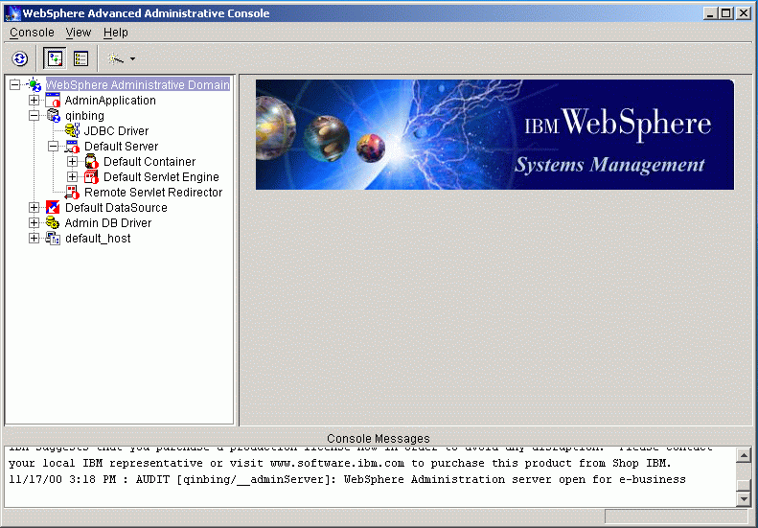The height and width of the screenshot is (528, 758).
Task: Click the Default Server icon
Action: coord(72,146)
